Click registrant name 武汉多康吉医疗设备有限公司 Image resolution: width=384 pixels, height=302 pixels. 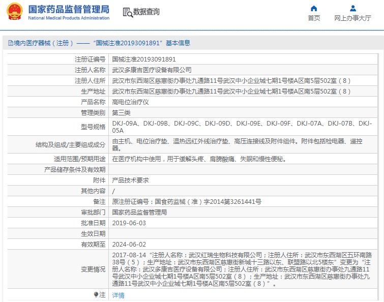(x=152, y=70)
